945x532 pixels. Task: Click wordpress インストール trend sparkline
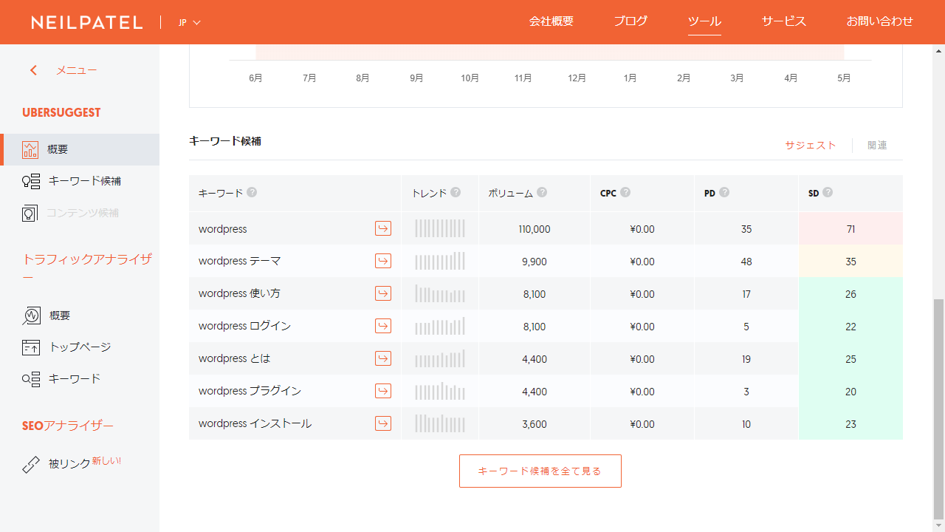[x=440, y=423]
